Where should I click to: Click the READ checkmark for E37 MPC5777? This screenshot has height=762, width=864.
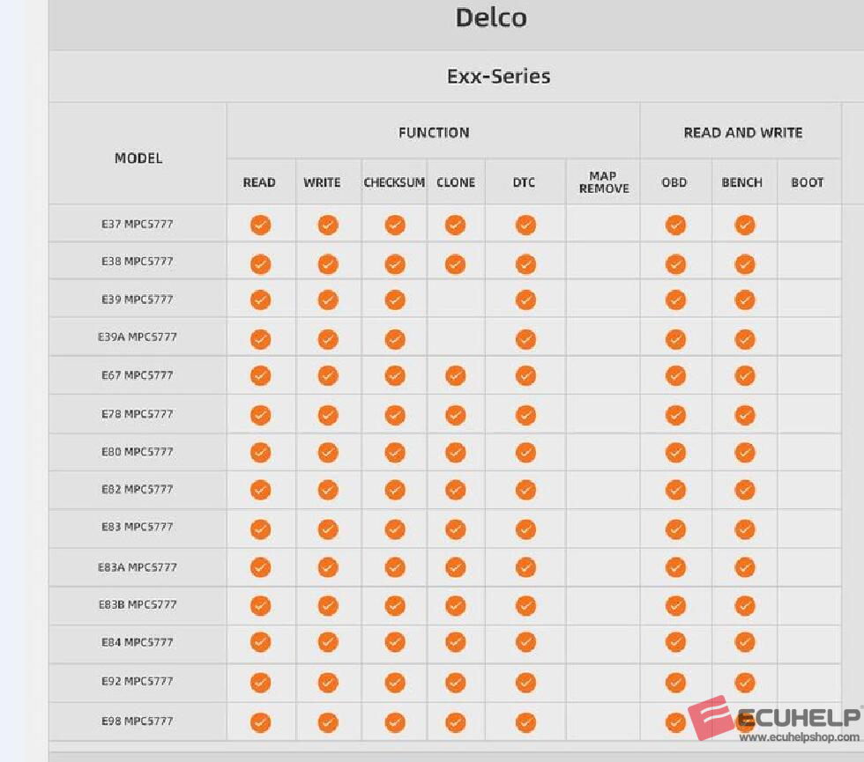(260, 226)
